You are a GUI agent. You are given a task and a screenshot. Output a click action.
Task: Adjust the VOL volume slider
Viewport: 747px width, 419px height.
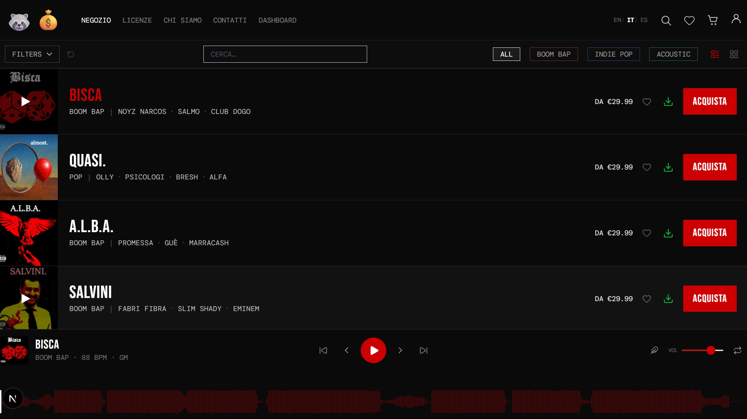[702, 350]
